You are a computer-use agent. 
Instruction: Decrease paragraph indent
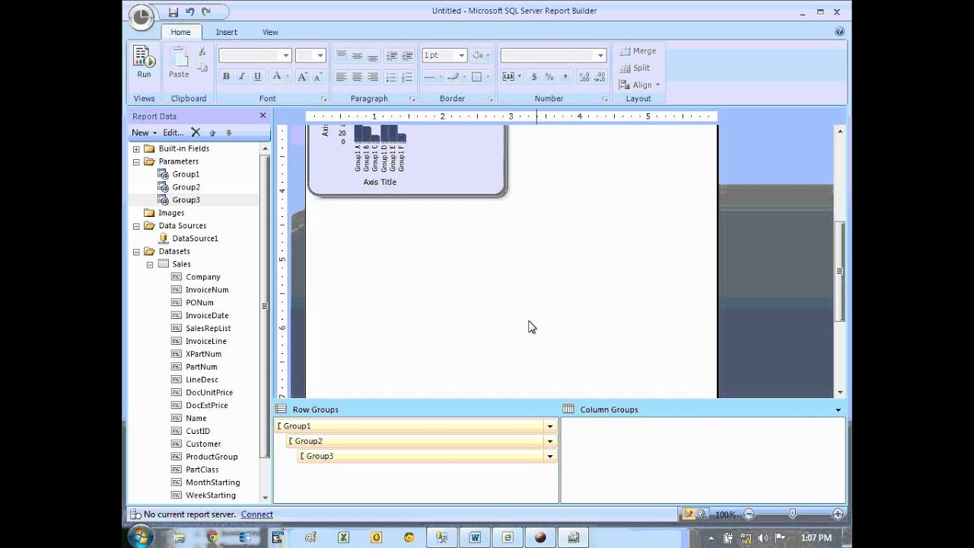(x=391, y=56)
